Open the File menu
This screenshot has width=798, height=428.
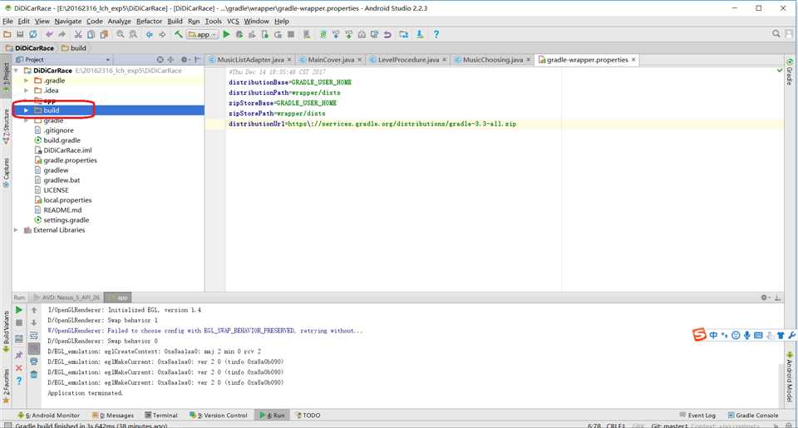click(x=7, y=22)
